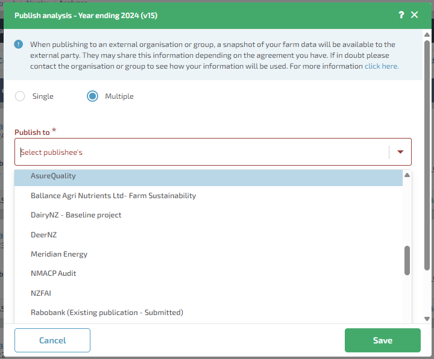434x359 pixels.
Task: Save the publish settings
Action: click(383, 340)
